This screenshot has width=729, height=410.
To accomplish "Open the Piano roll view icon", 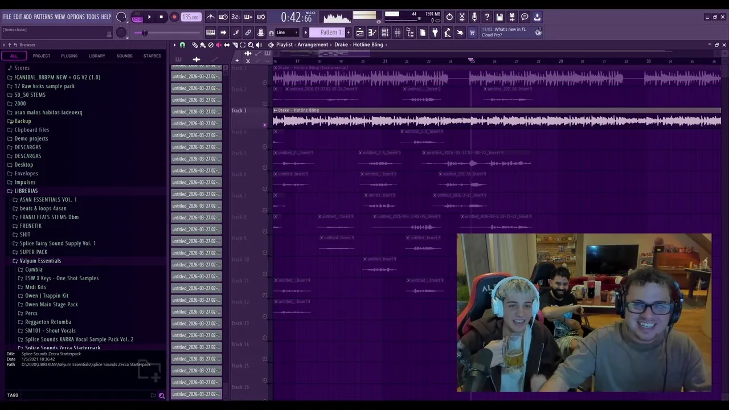I will click(372, 32).
